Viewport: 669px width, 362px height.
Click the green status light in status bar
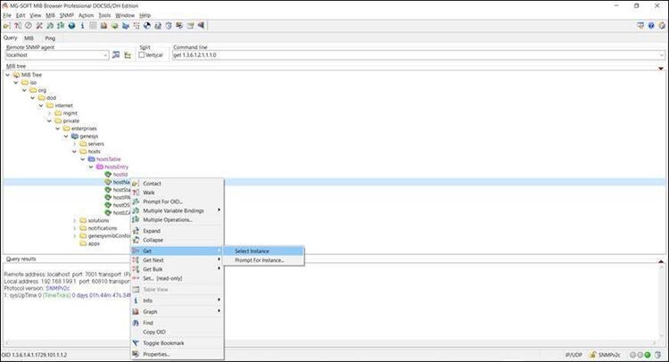pos(648,355)
